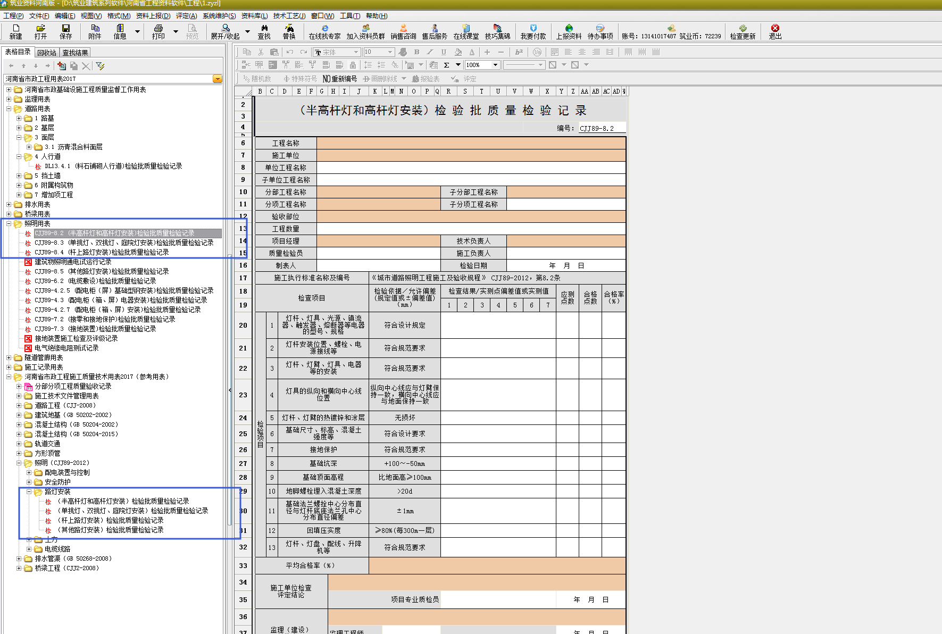This screenshot has width=942, height=634.
Task: Click the insert plus icon in format bar
Action: pos(487,52)
